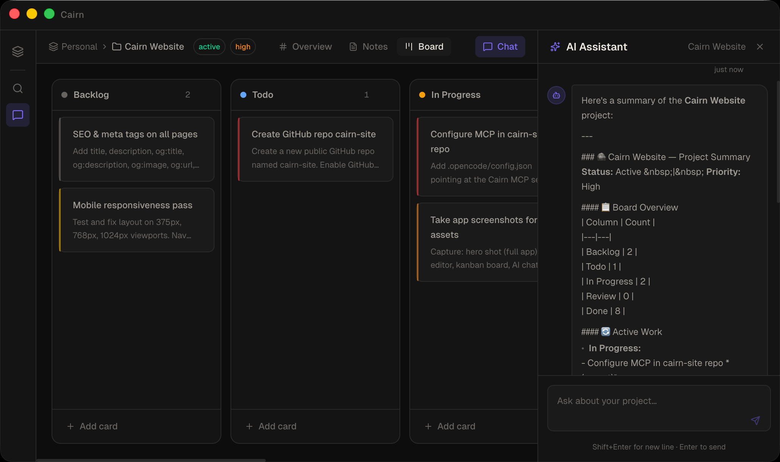780x462 pixels.
Task: Open the stacked layers workspace icon in sidebar
Action: point(18,51)
